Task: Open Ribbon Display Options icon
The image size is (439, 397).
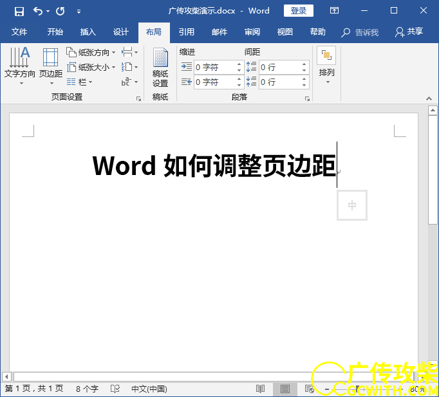Action: pos(334,11)
